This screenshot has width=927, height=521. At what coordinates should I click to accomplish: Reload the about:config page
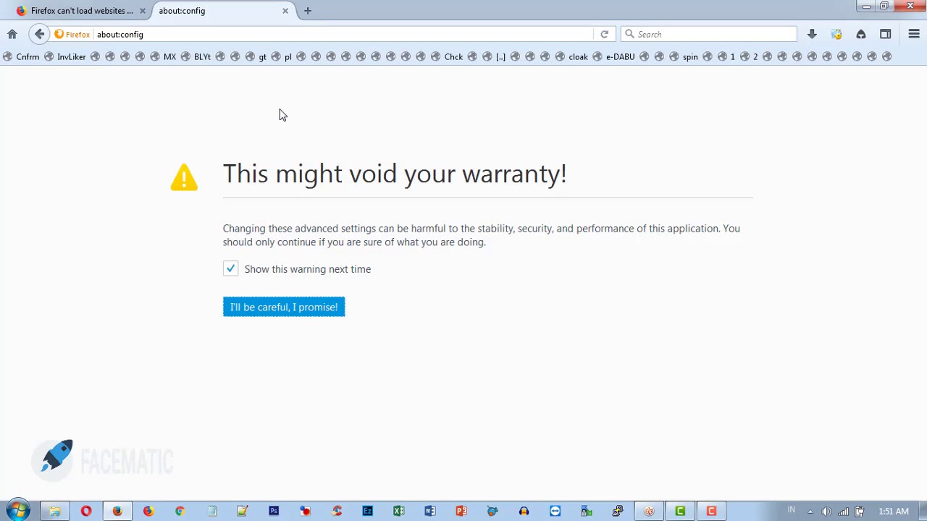[x=604, y=34]
